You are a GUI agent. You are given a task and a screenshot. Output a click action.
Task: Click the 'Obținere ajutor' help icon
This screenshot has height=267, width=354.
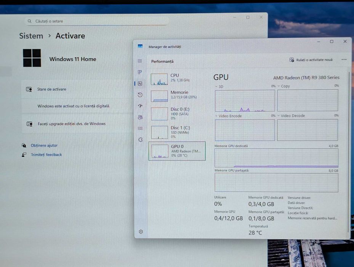(24, 145)
